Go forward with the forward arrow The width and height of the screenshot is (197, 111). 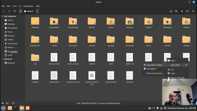coord(9,11)
